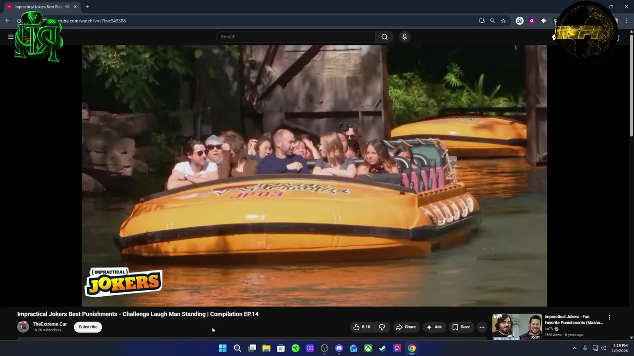Open Chrome's three-dot menu

[x=626, y=21]
